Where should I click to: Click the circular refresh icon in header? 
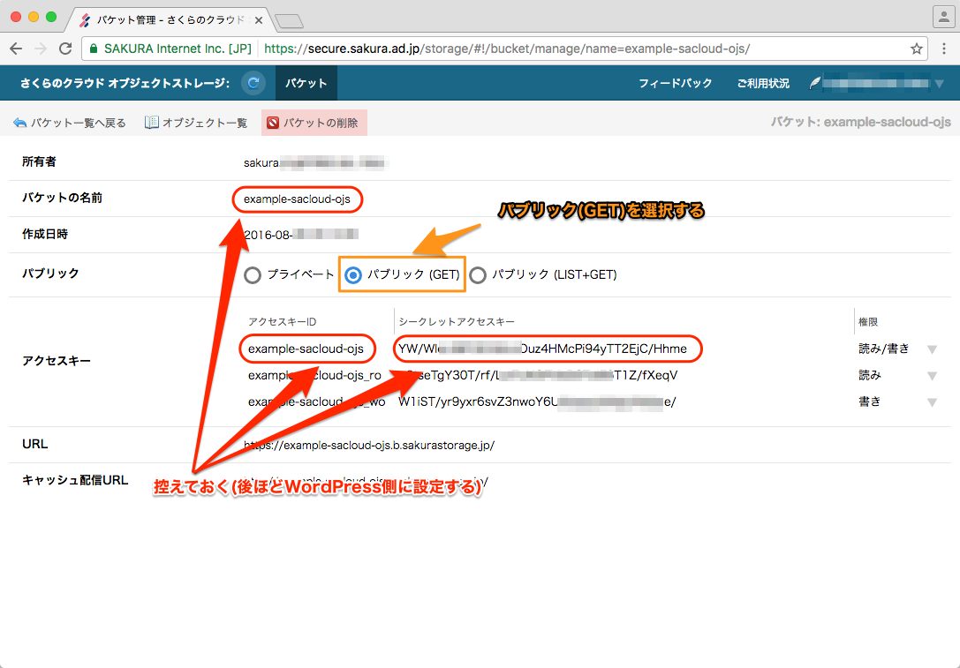pyautogui.click(x=253, y=83)
